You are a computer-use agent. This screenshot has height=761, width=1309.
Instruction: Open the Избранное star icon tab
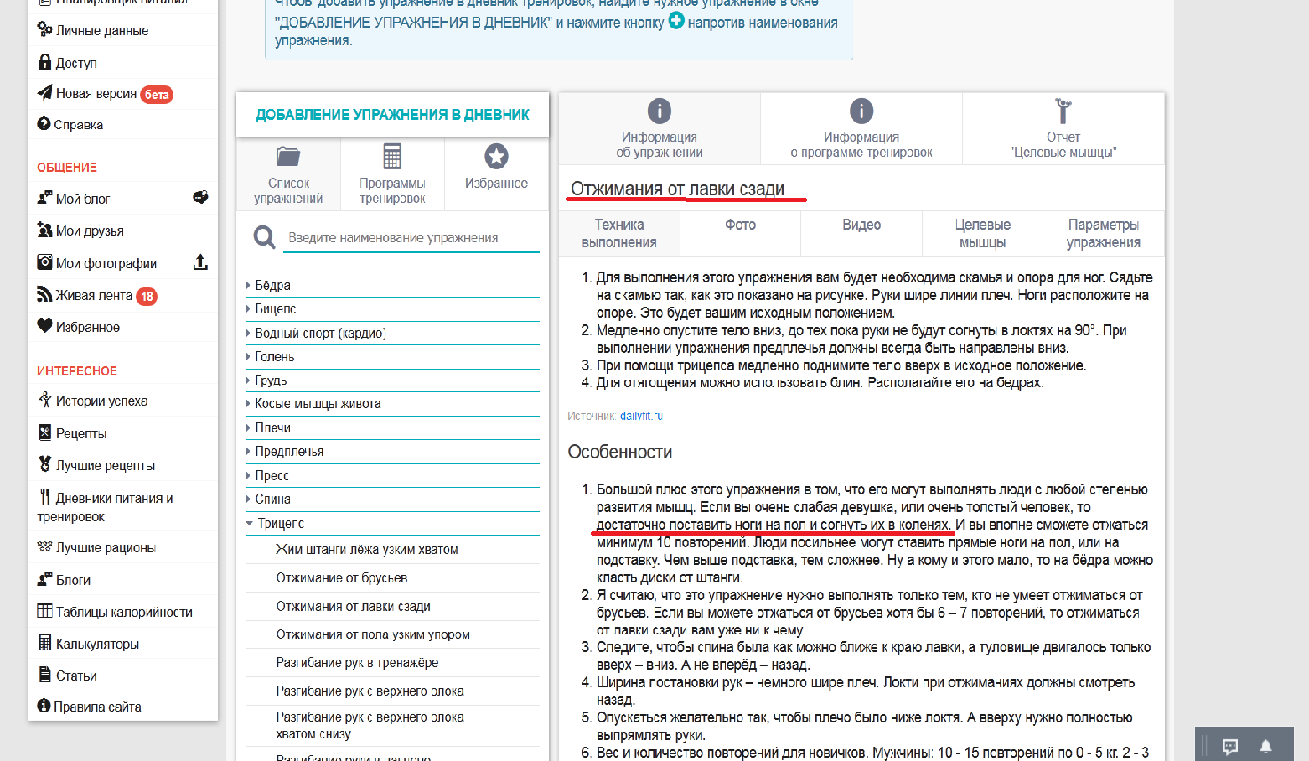pos(496,157)
